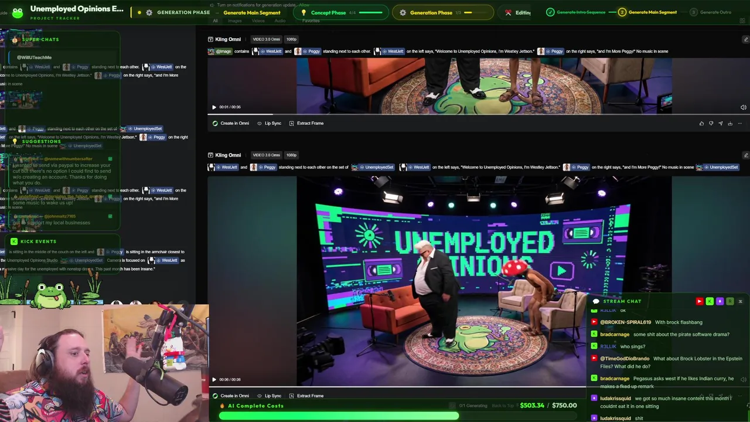Click the purple Twitch icon in Stream Chat
Screen dimensions: 750x422
point(720,301)
